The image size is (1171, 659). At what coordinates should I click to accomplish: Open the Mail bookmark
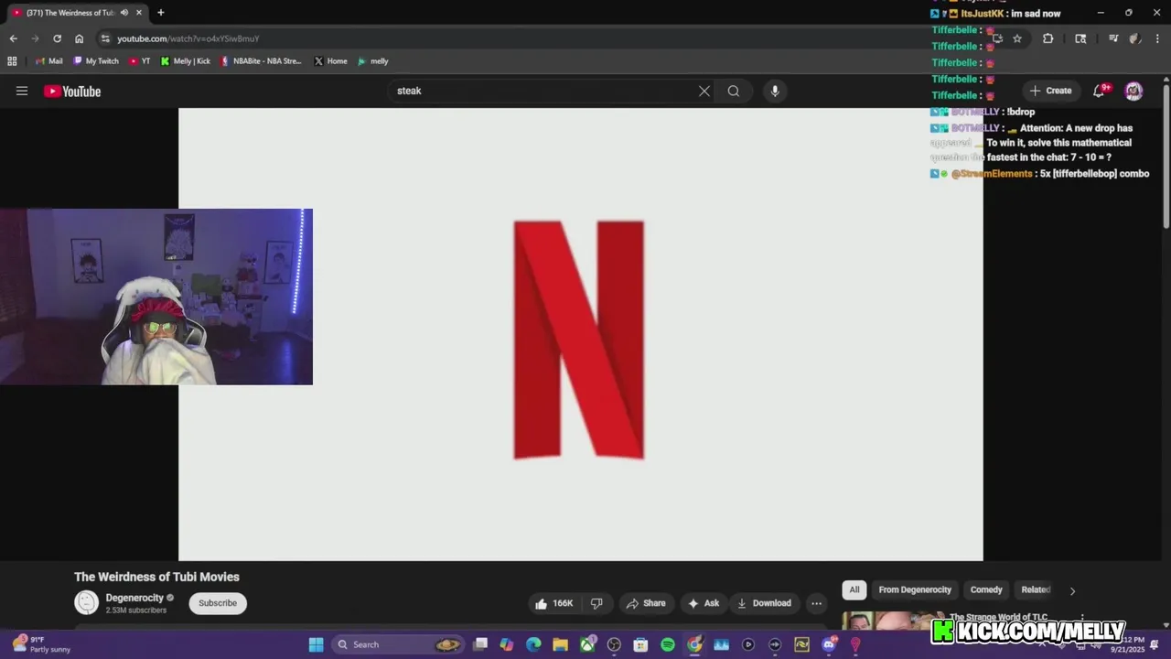[x=48, y=61]
